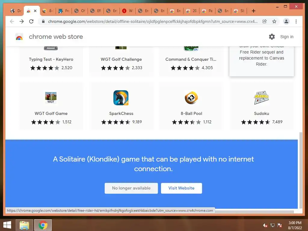Click the No longer available button

click(x=131, y=188)
